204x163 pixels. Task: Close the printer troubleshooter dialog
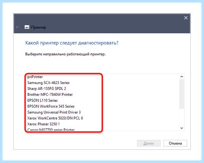(x=186, y=18)
